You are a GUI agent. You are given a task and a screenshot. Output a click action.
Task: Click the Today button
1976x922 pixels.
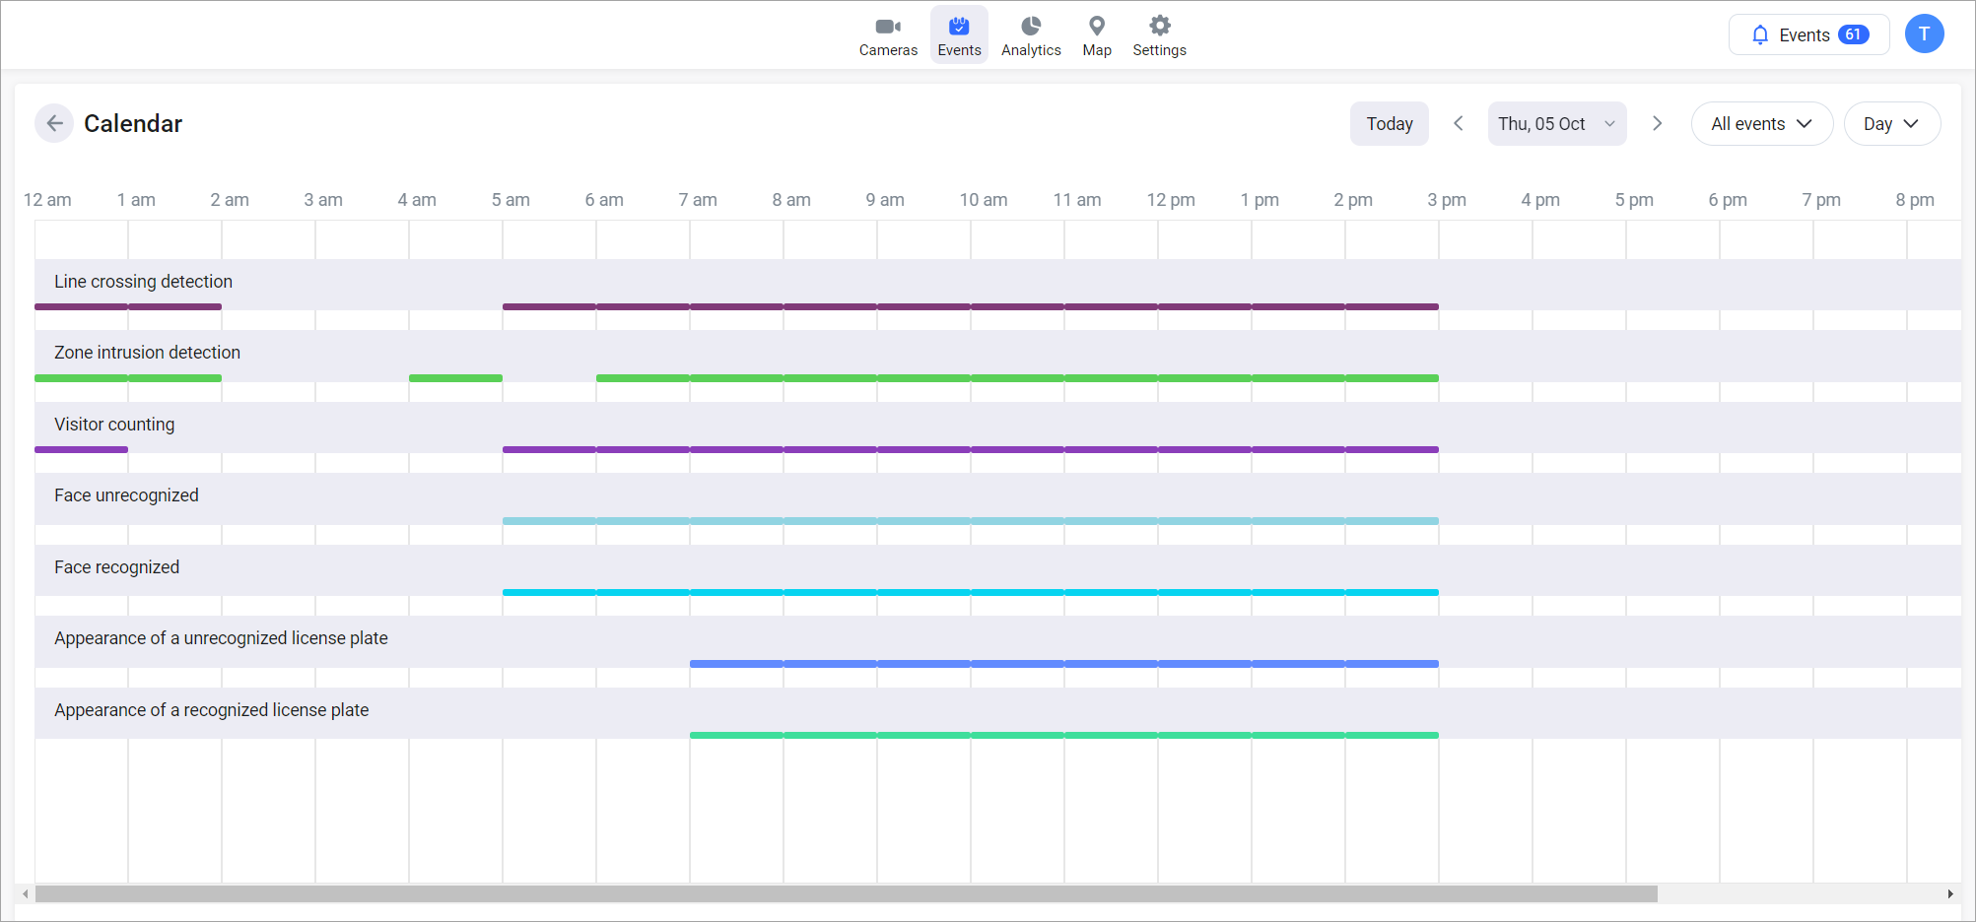[1389, 124]
